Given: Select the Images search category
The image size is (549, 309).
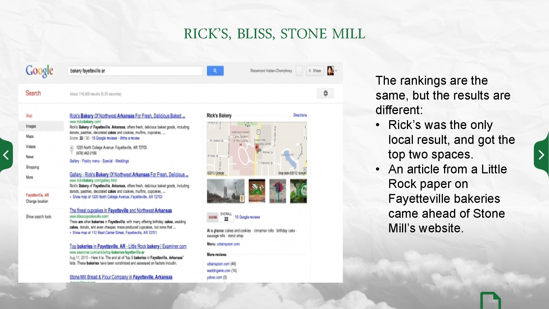Looking at the screenshot, I should point(31,126).
